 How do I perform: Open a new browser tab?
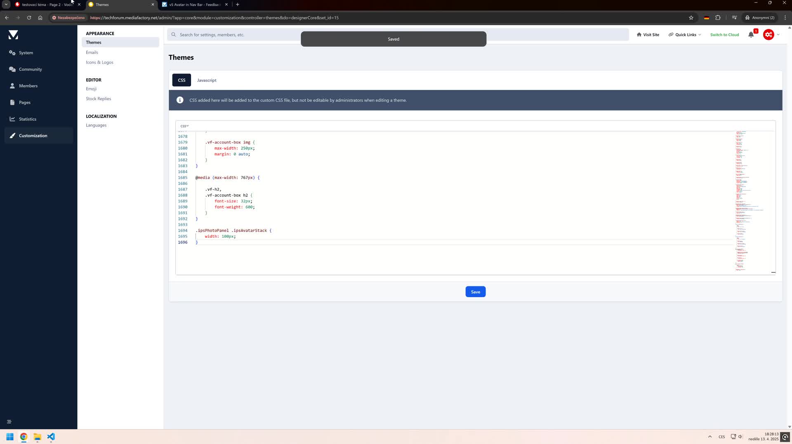(x=238, y=5)
